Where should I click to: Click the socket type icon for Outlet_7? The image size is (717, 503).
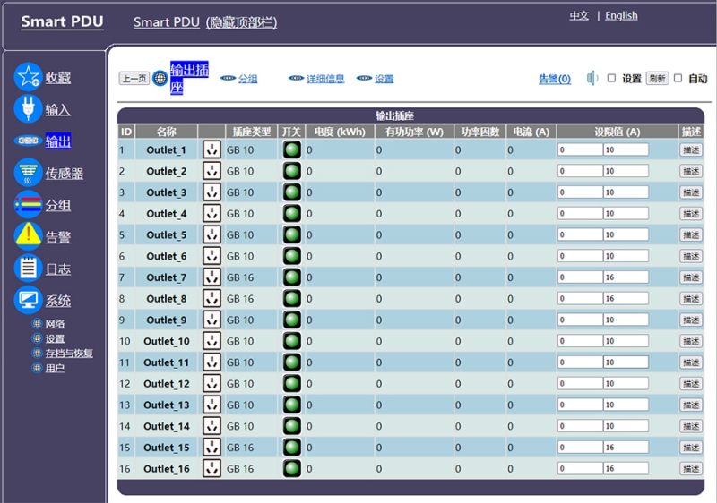(212, 277)
